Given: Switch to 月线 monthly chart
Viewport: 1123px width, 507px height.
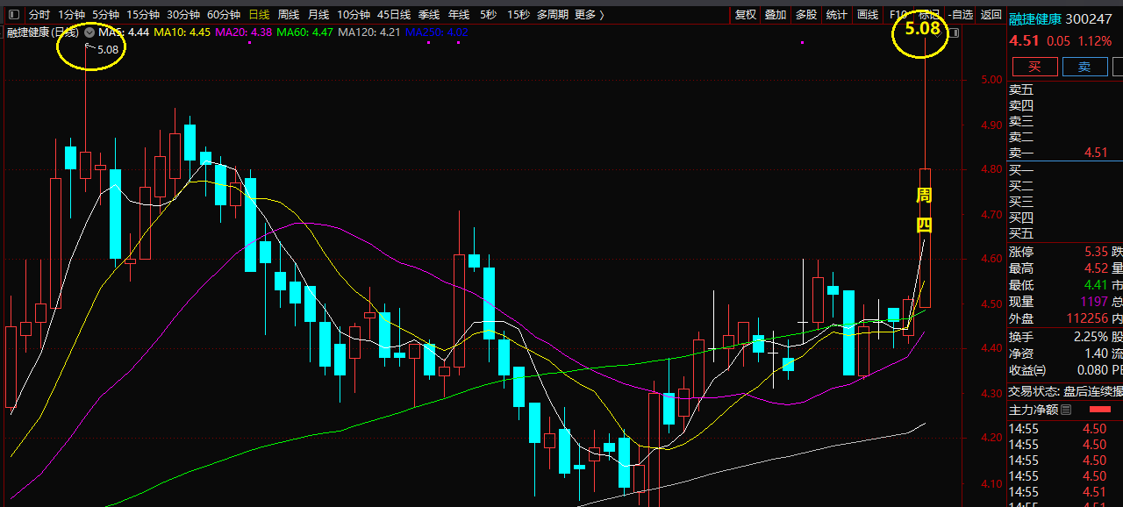Looking at the screenshot, I should pyautogui.click(x=318, y=15).
